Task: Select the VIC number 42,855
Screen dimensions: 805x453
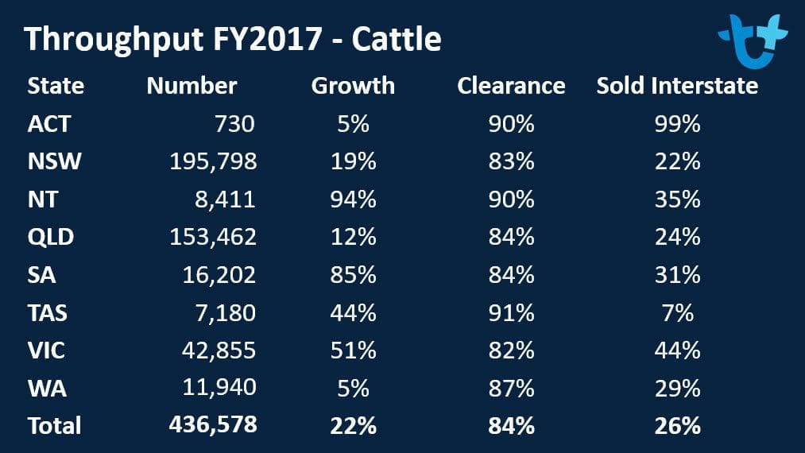Action: click(219, 350)
